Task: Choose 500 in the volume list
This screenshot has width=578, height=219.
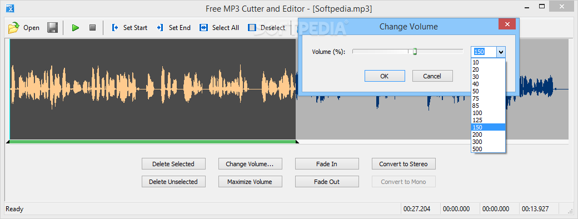Action: coord(488,149)
